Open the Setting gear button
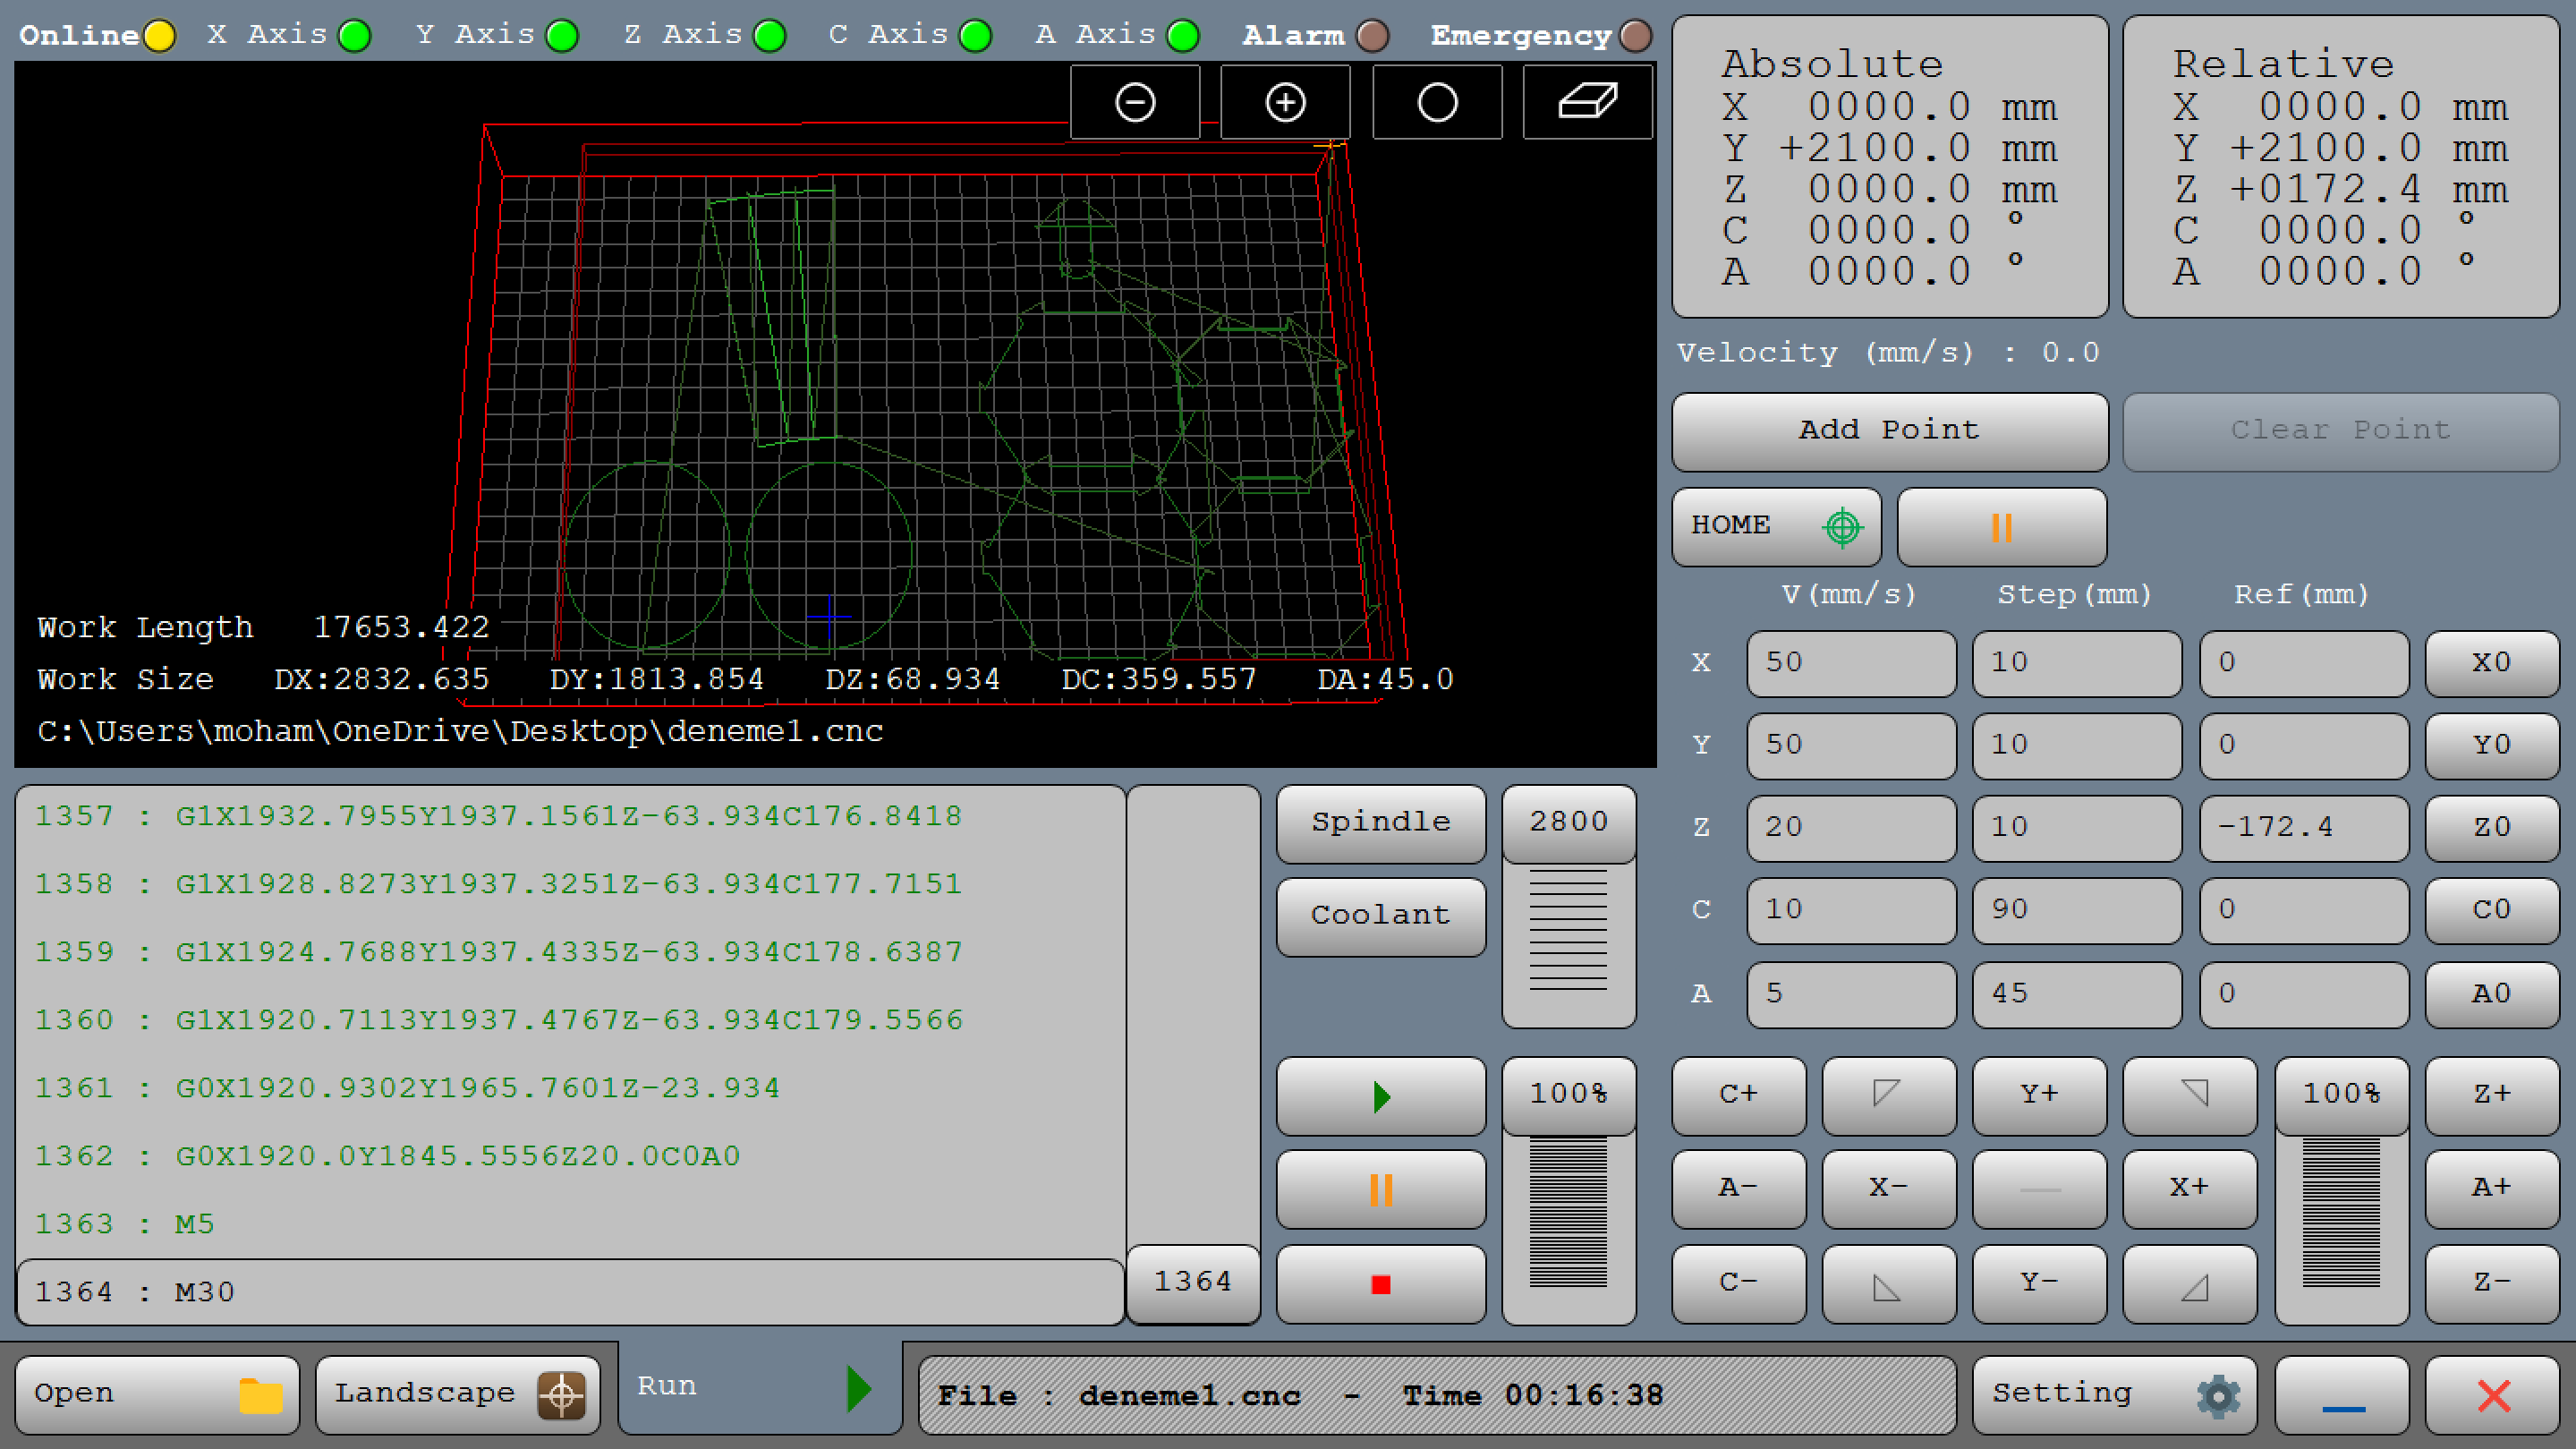Viewport: 2576px width, 1449px height. point(2114,1394)
